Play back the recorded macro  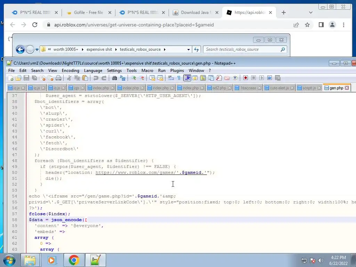click(x=261, y=78)
